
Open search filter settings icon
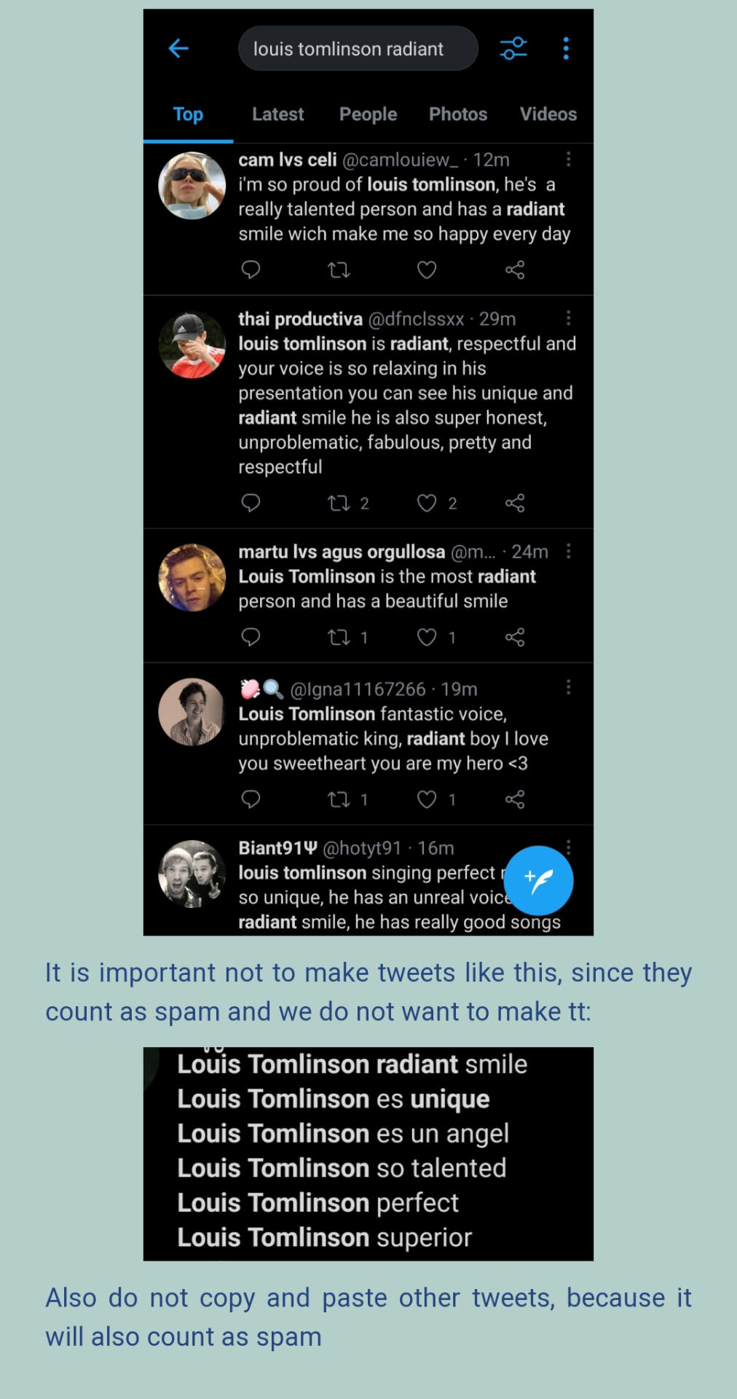click(x=513, y=49)
